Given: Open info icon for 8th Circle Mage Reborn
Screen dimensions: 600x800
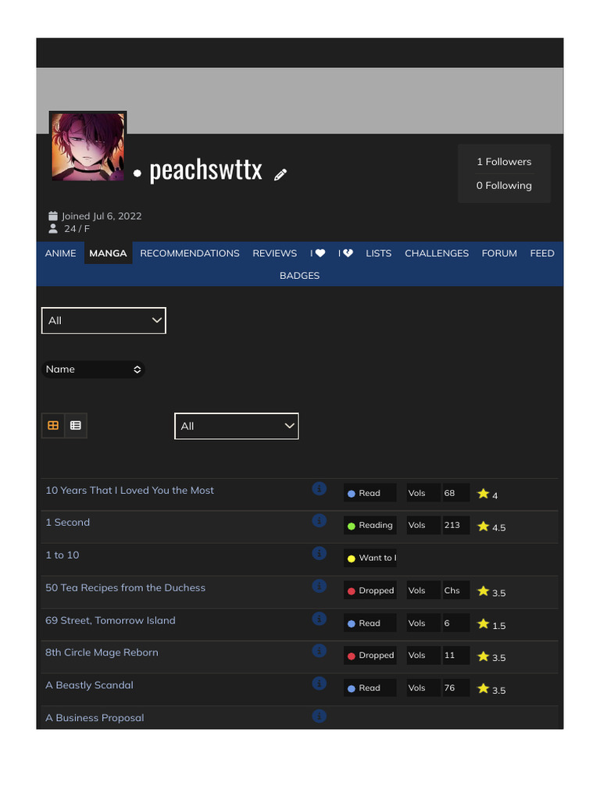Looking at the screenshot, I should pos(319,651).
